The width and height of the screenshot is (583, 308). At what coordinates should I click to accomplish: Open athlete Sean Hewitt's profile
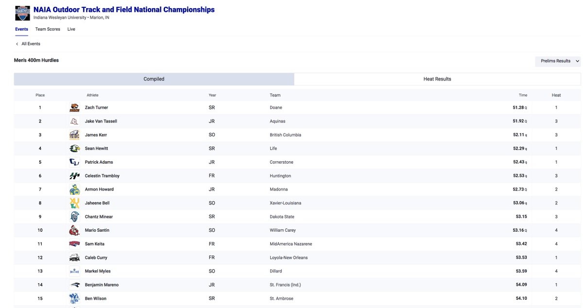[96, 149]
